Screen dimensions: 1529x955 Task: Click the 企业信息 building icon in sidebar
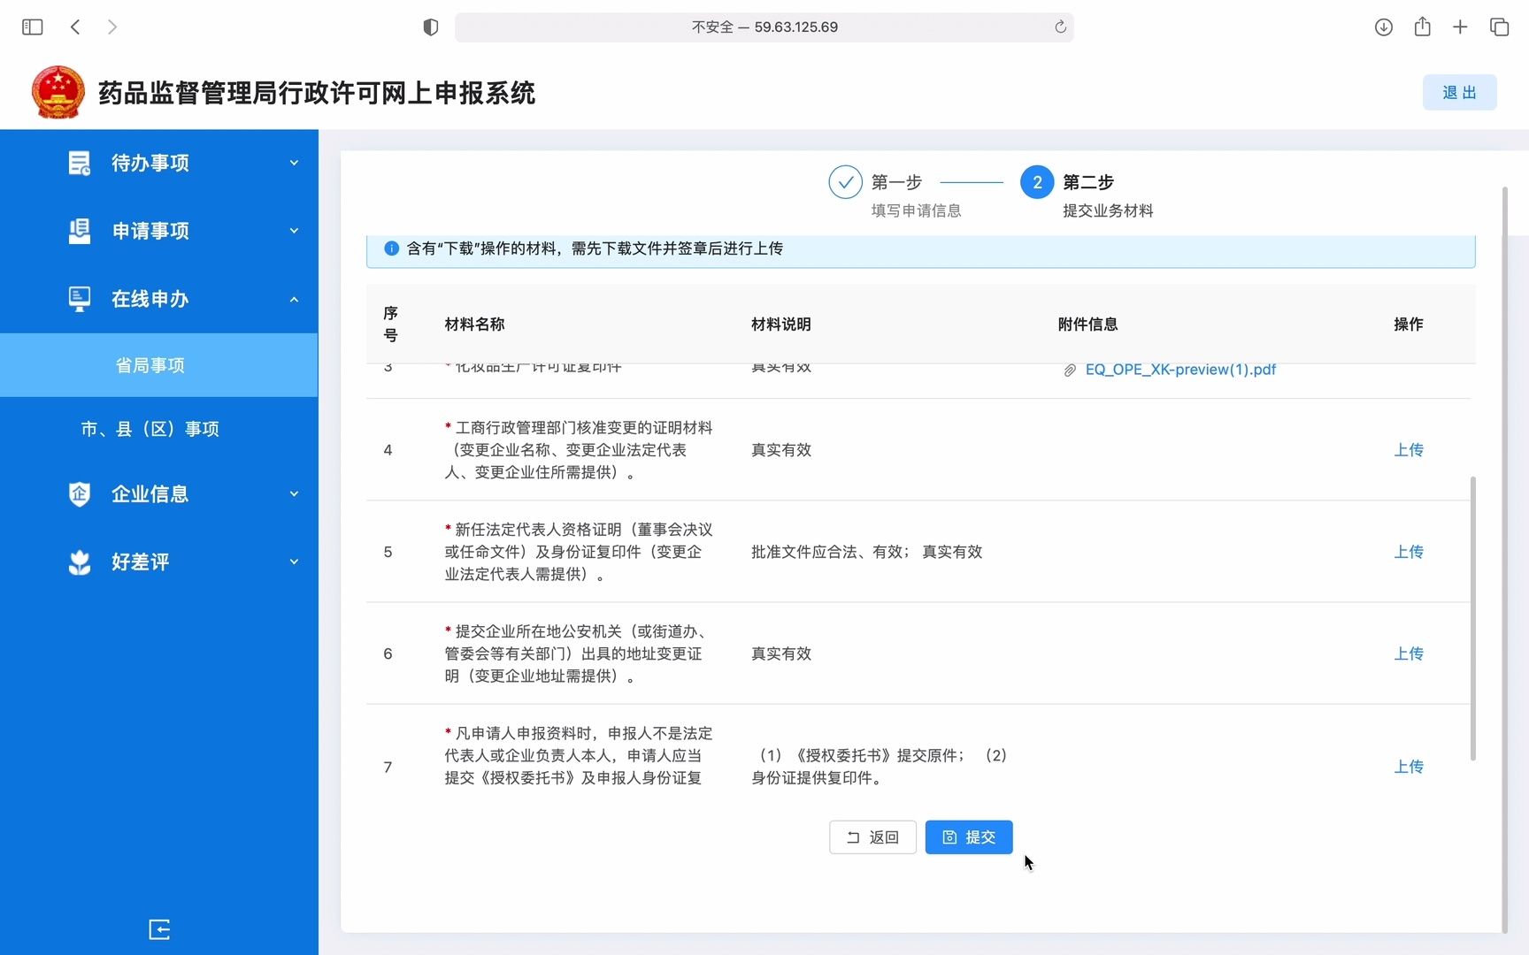[80, 494]
